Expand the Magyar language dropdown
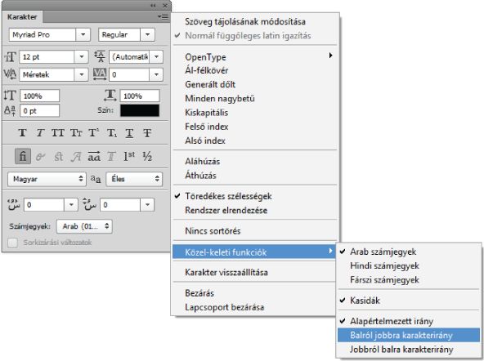This screenshot has height=361, width=484. point(47,179)
